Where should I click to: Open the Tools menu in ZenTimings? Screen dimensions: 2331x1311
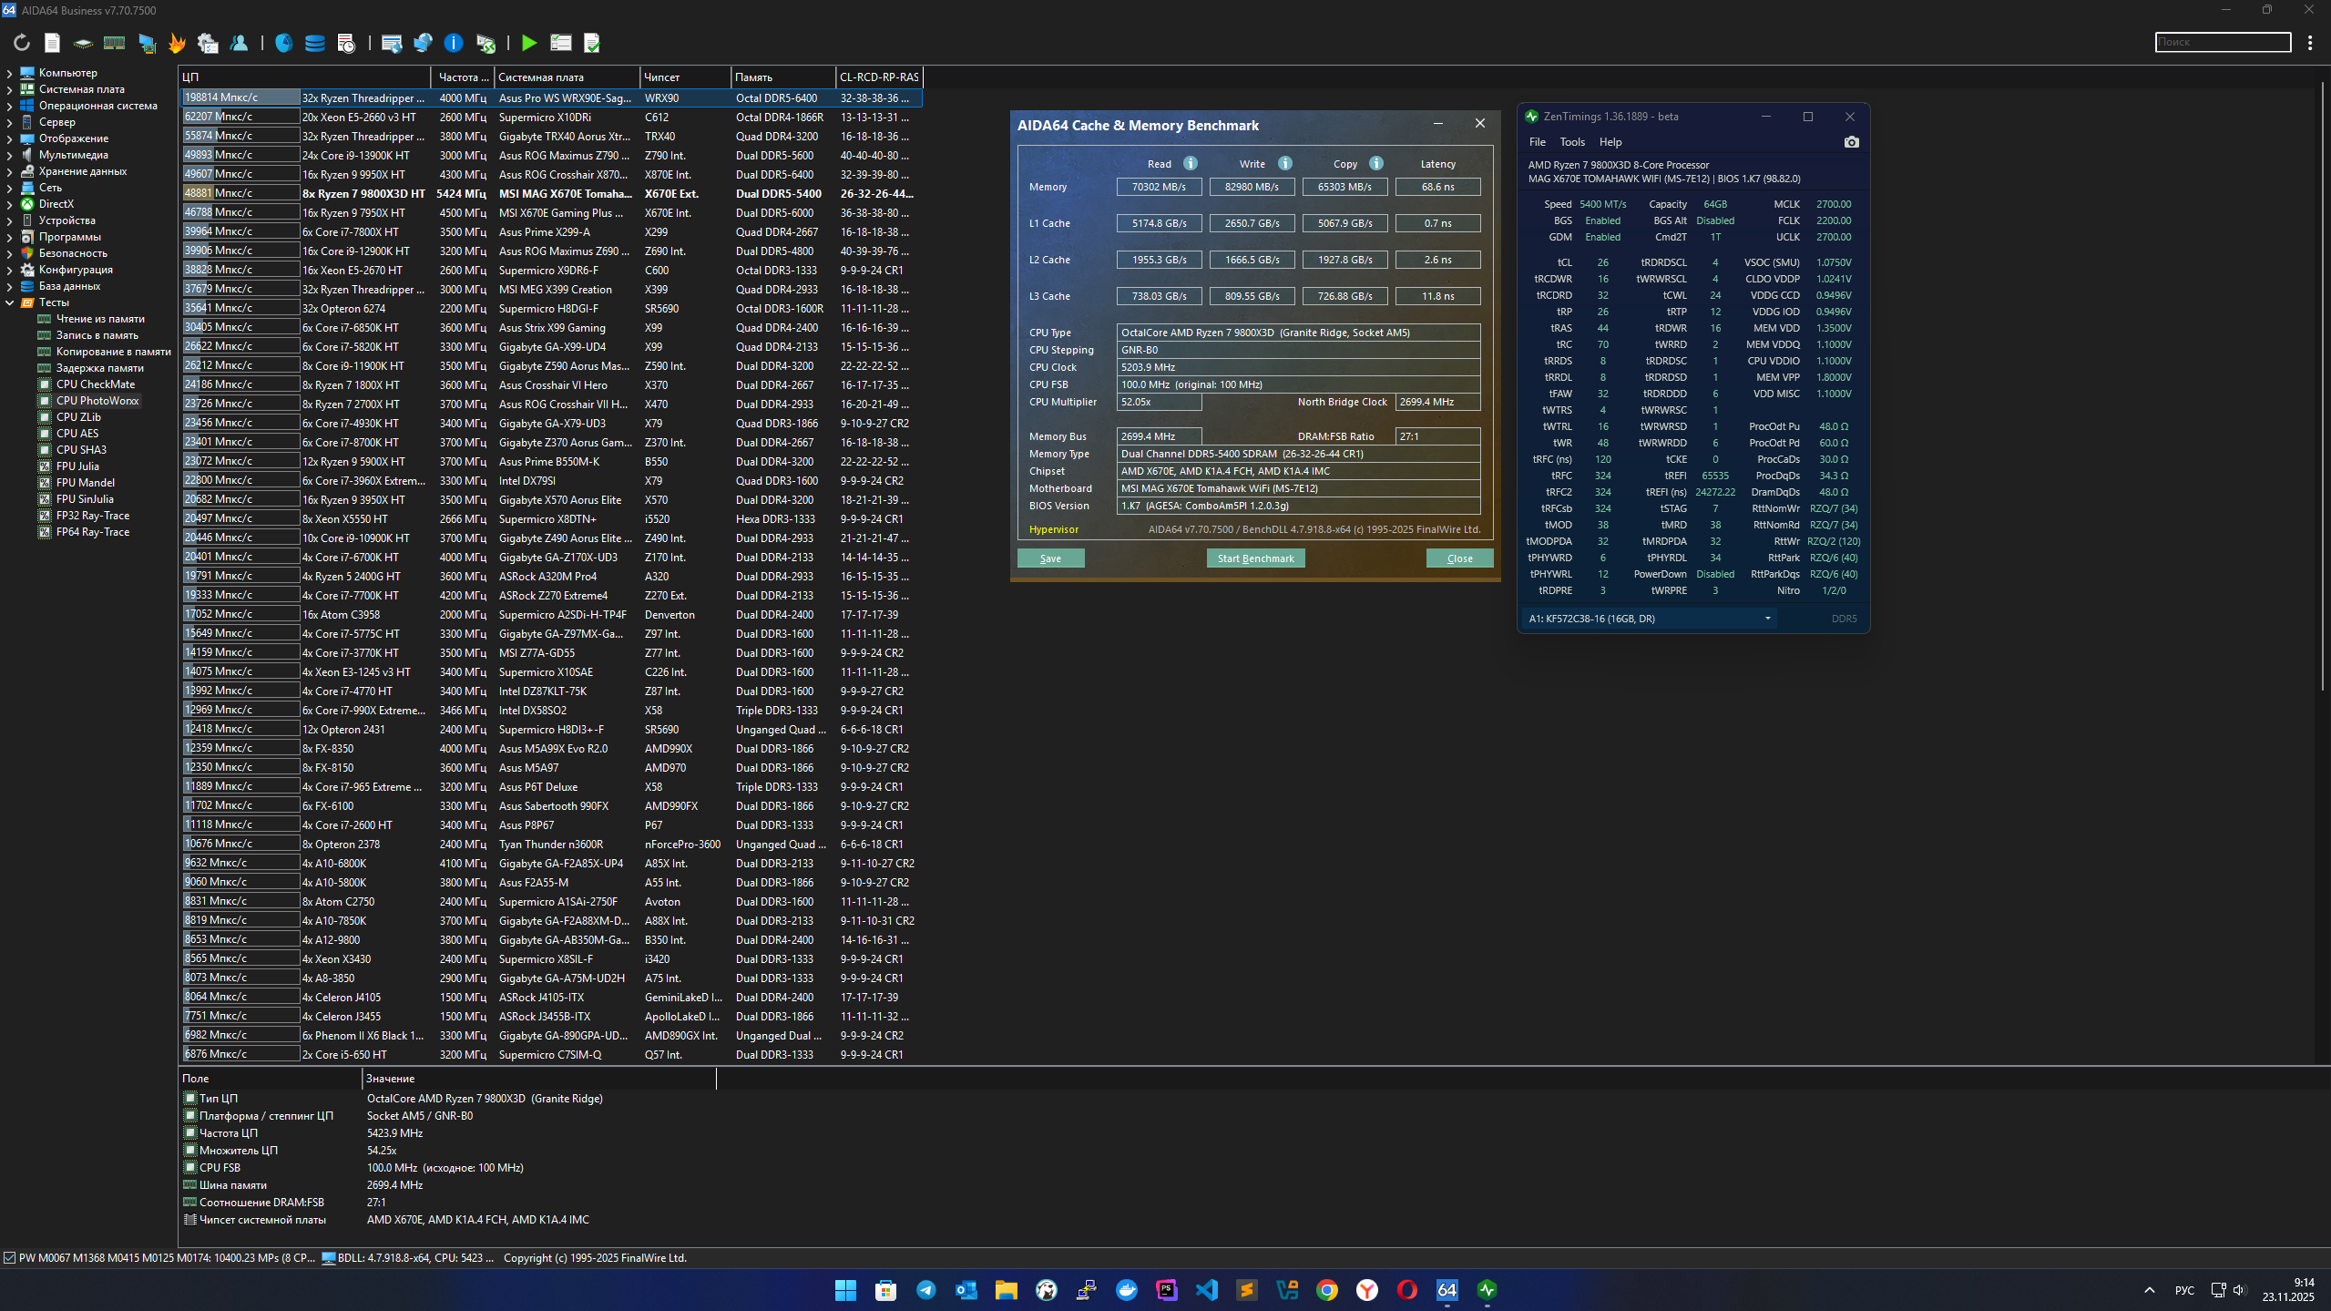tap(1572, 142)
